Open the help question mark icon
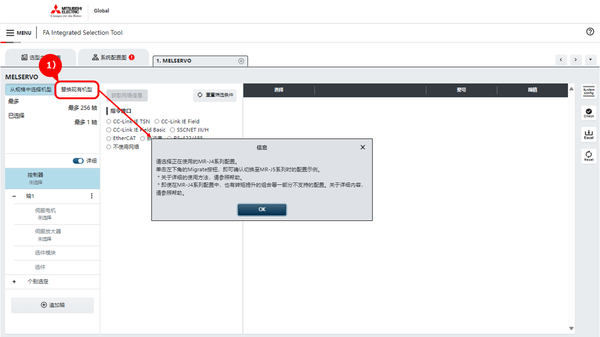 tap(590, 32)
